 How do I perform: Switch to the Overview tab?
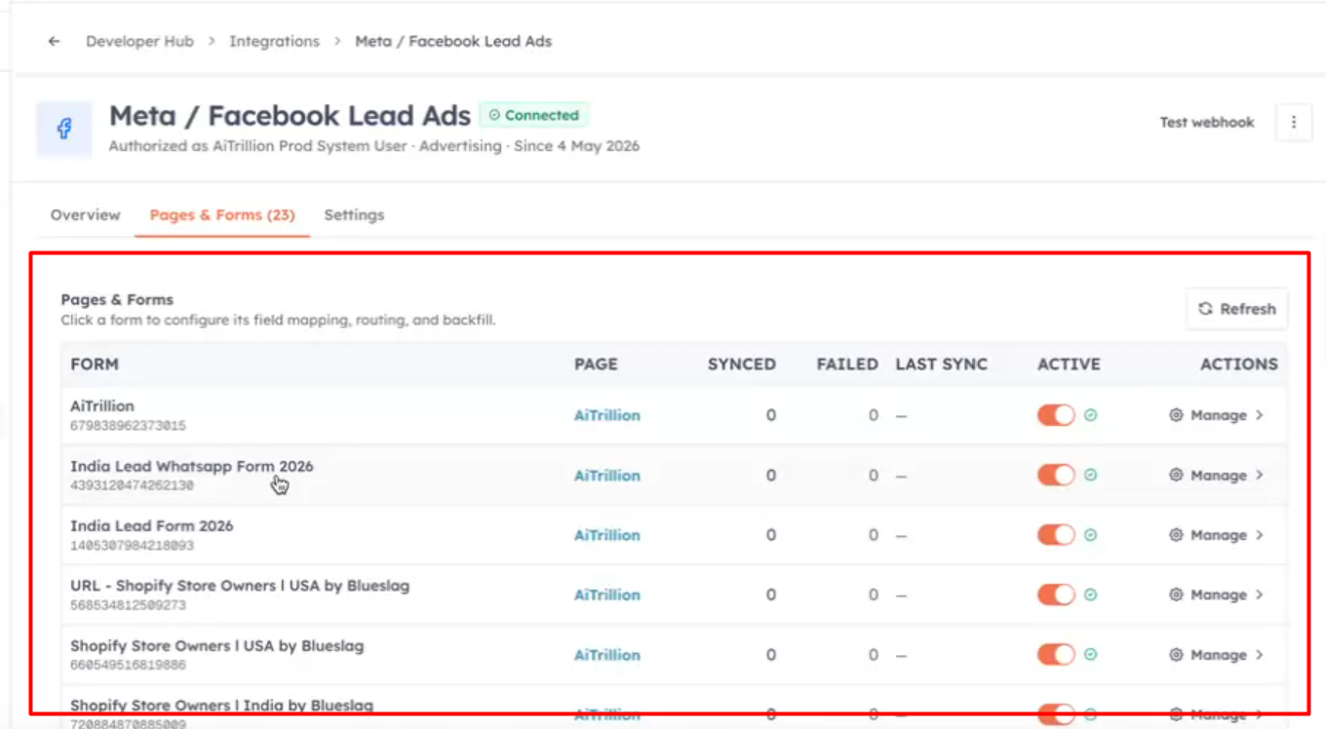click(x=86, y=214)
